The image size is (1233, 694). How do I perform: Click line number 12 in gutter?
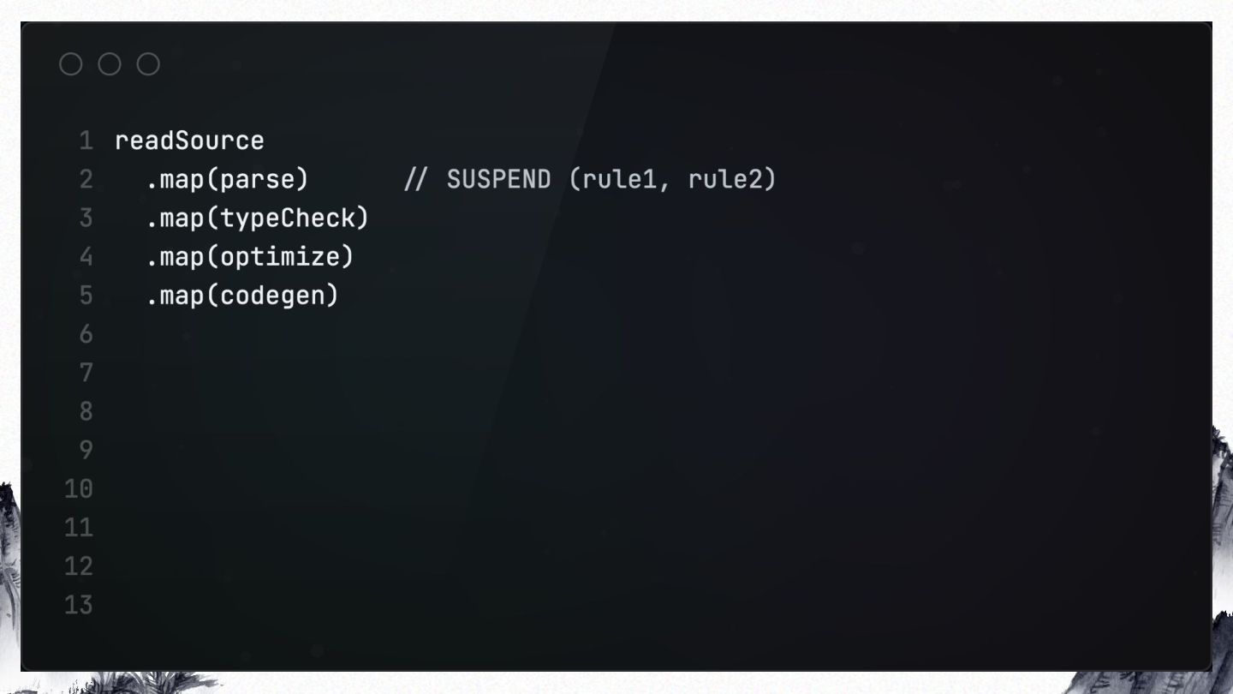tap(79, 566)
